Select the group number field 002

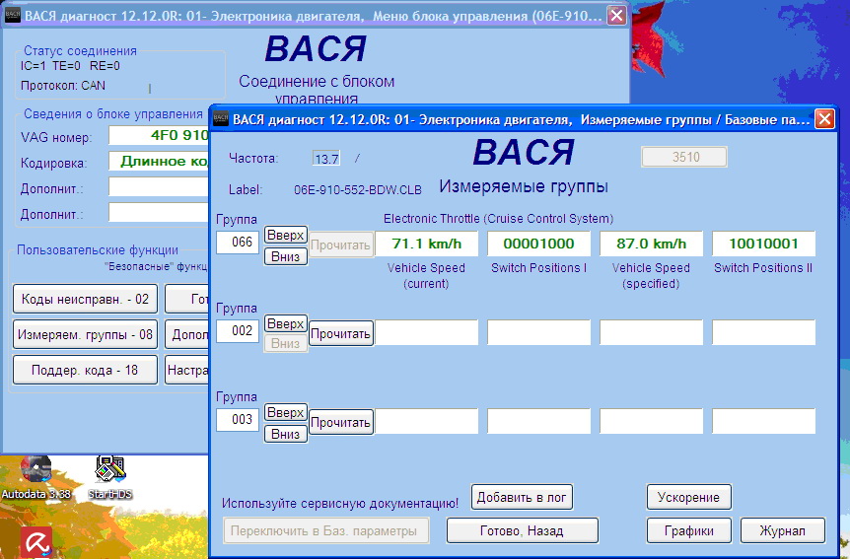(238, 331)
